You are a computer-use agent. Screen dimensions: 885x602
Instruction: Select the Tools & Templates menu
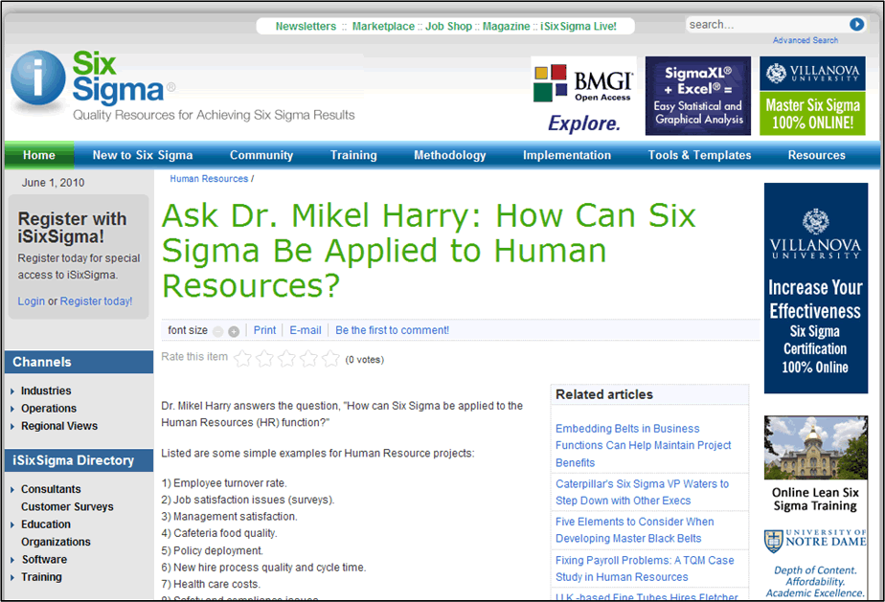[x=699, y=155]
